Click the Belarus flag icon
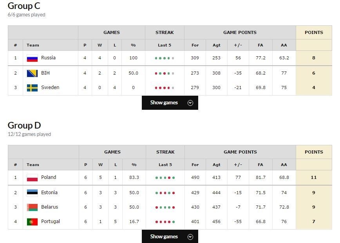The image size is (340, 243). [x=32, y=207]
